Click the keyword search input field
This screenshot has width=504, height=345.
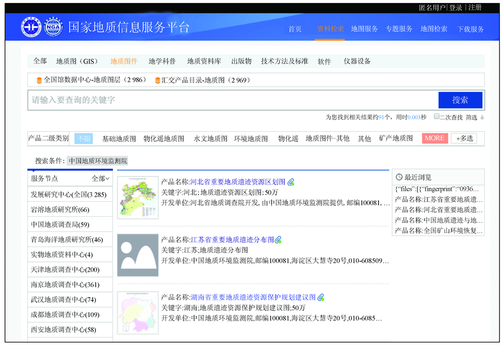tap(233, 100)
